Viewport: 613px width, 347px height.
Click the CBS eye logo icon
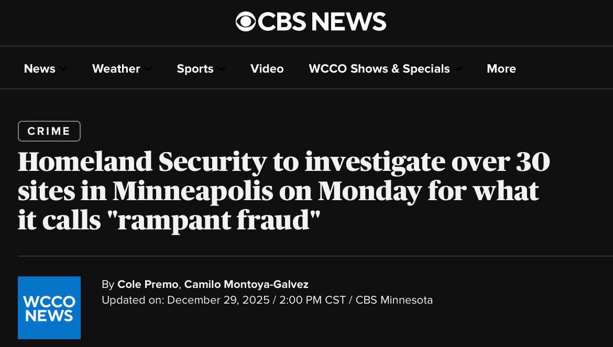tap(245, 21)
